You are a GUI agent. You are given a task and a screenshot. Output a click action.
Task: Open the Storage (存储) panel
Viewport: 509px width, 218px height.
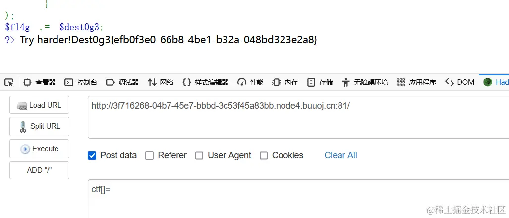320,82
